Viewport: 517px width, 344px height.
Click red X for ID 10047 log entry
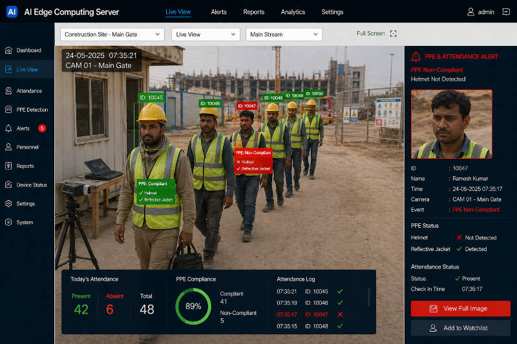(x=340, y=314)
